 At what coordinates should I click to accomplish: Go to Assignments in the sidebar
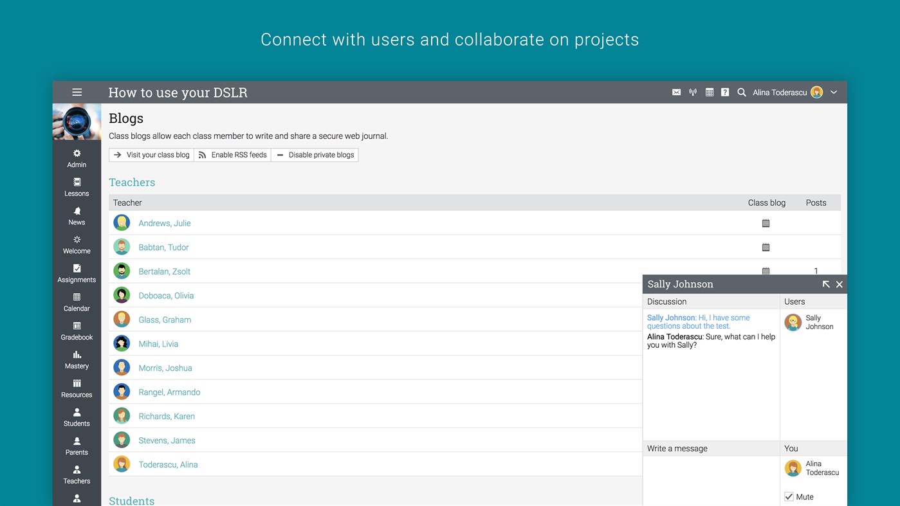[77, 273]
